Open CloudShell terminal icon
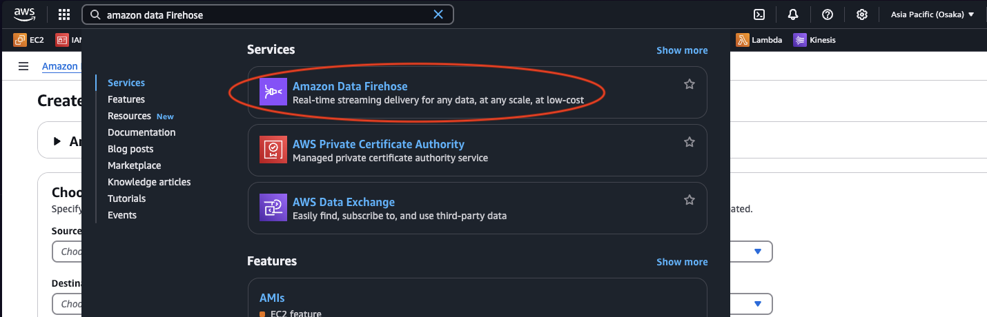The image size is (987, 317). [759, 14]
